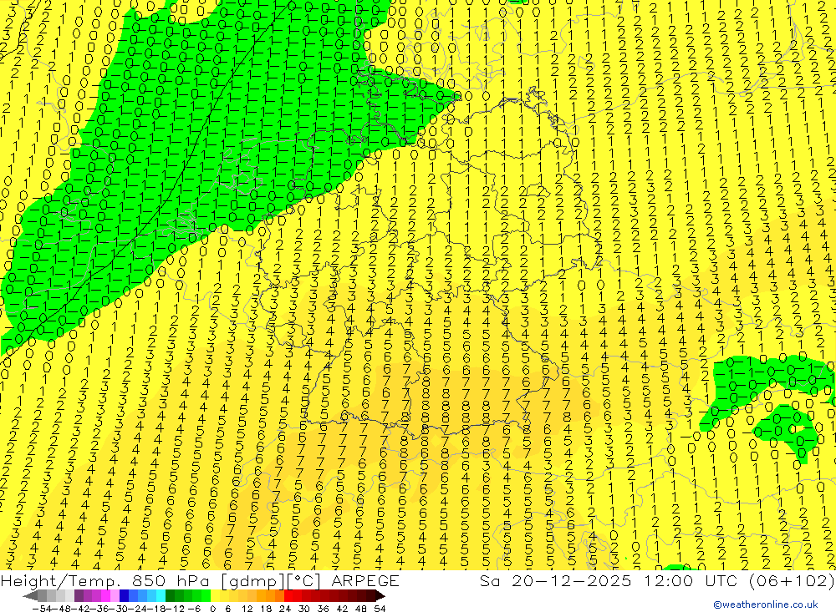Click the bright red swatch above the 24 label
The image size is (836, 612).
pyautogui.click(x=288, y=596)
